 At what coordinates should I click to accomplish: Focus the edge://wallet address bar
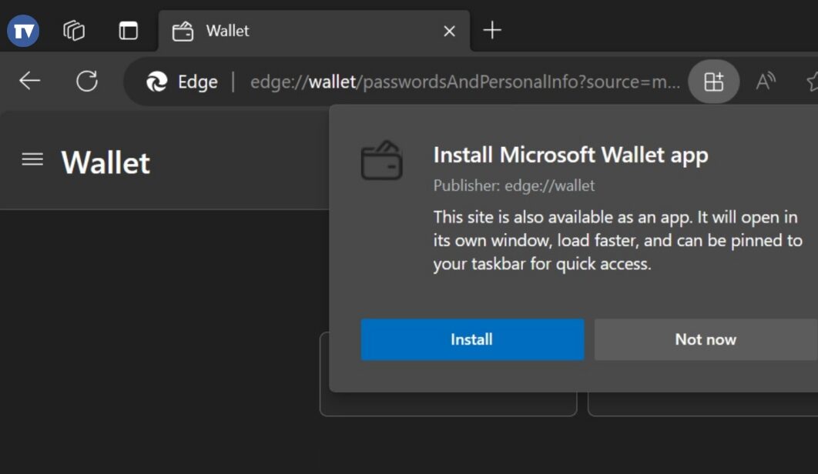click(464, 82)
